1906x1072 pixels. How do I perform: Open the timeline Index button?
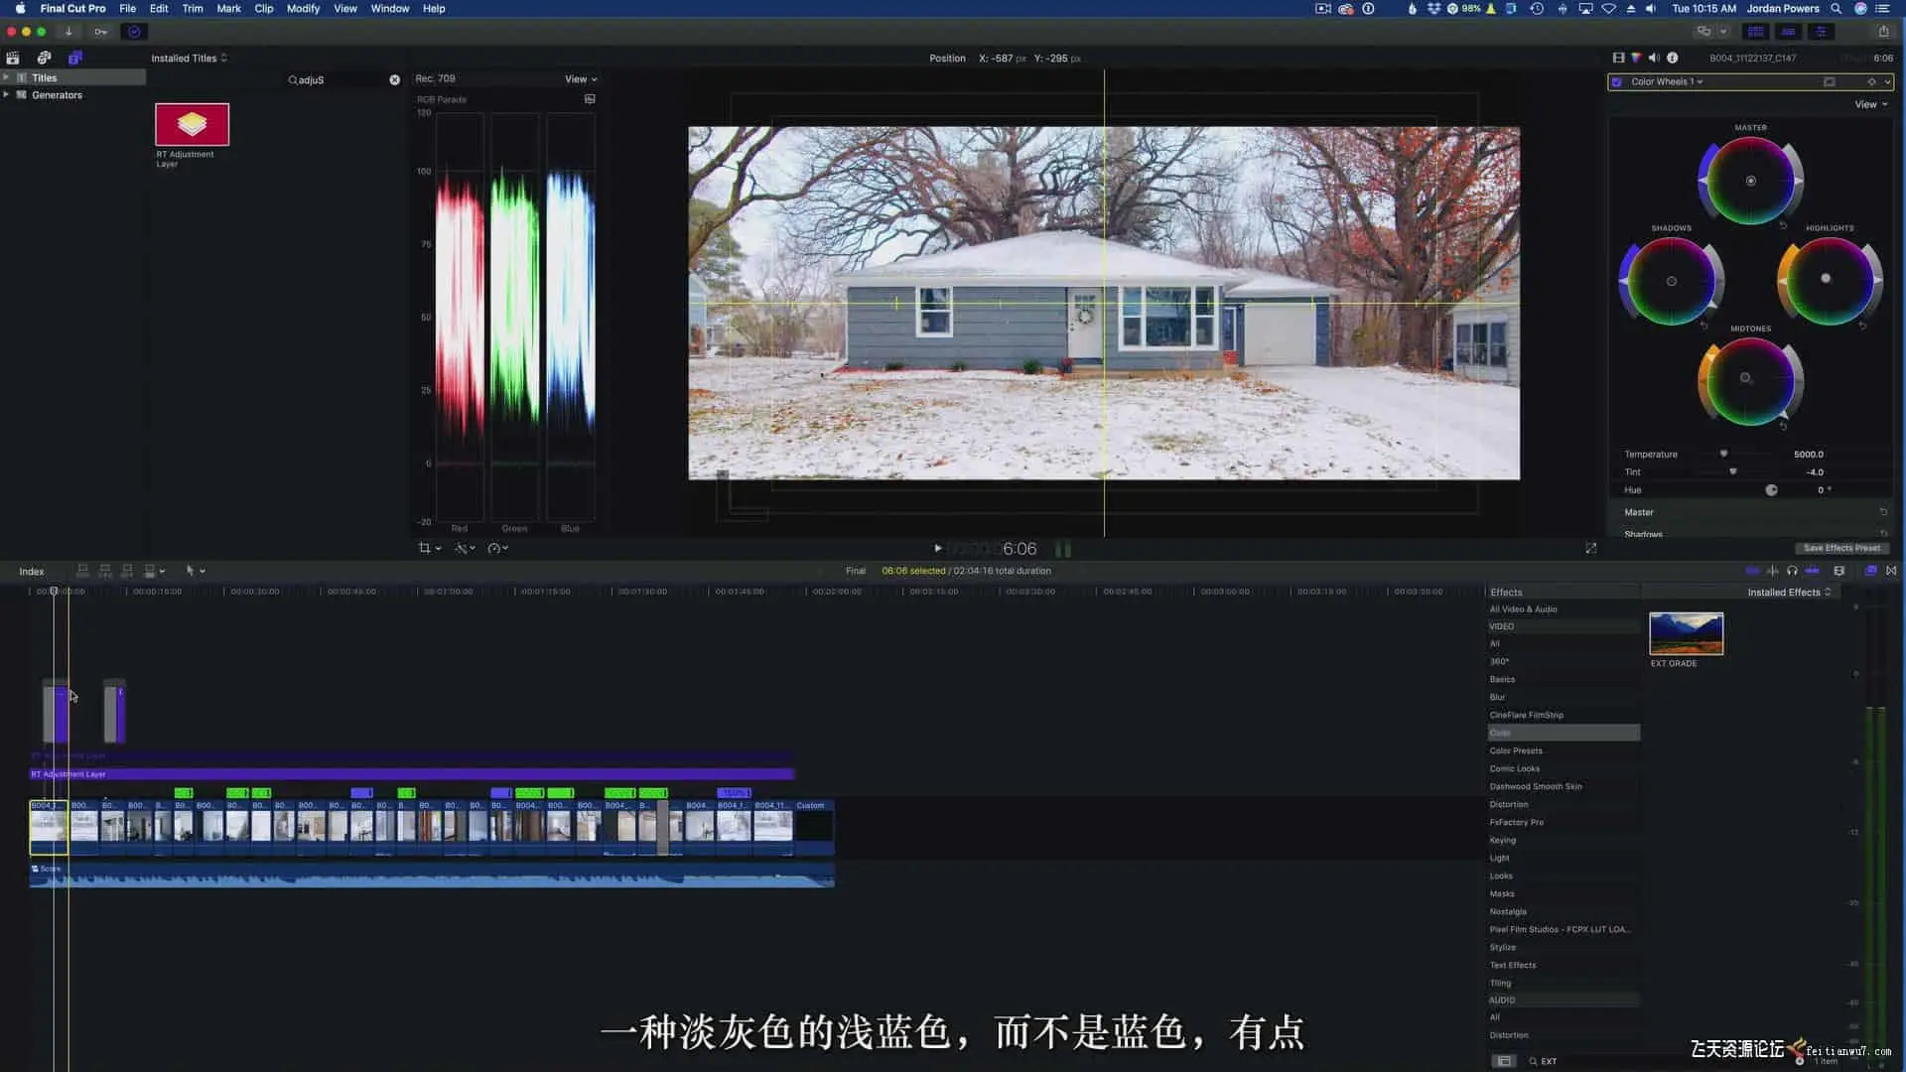click(x=32, y=572)
